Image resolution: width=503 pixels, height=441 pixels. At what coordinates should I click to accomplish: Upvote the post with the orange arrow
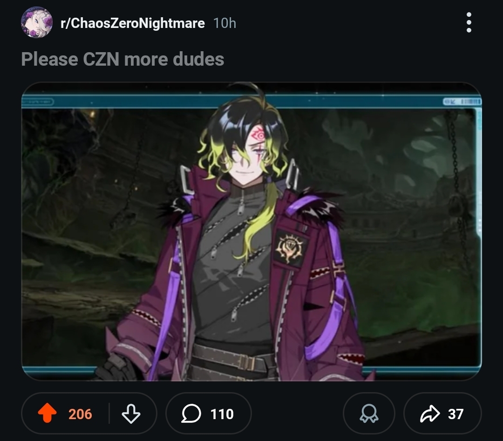tap(47, 413)
